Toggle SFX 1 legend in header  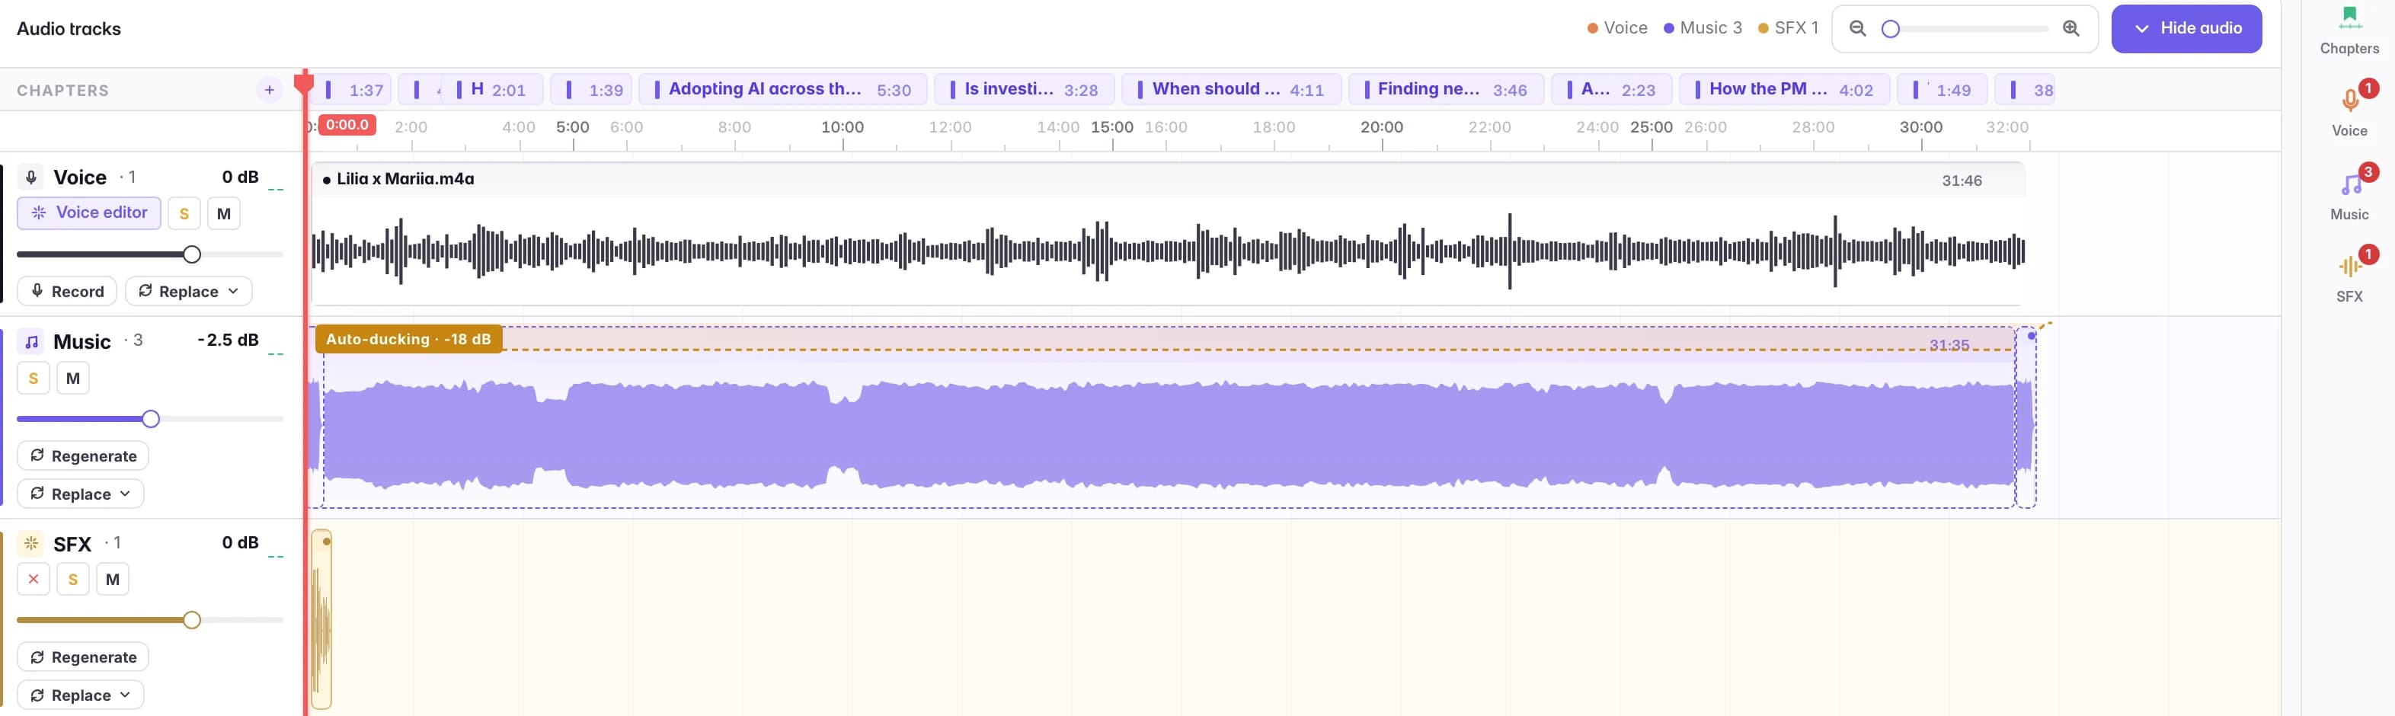click(x=1788, y=28)
